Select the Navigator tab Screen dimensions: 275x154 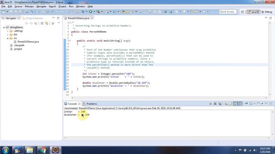coord(11,18)
